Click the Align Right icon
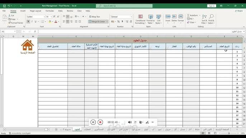This screenshot has height=138, width=246. pyautogui.click(x=71, y=21)
